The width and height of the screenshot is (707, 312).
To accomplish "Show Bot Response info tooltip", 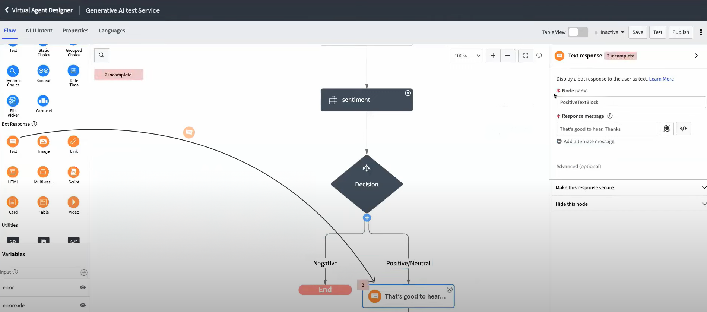I will coord(34,124).
